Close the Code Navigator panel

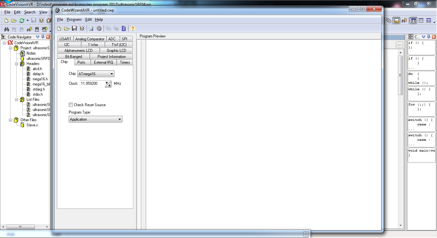coord(48,37)
